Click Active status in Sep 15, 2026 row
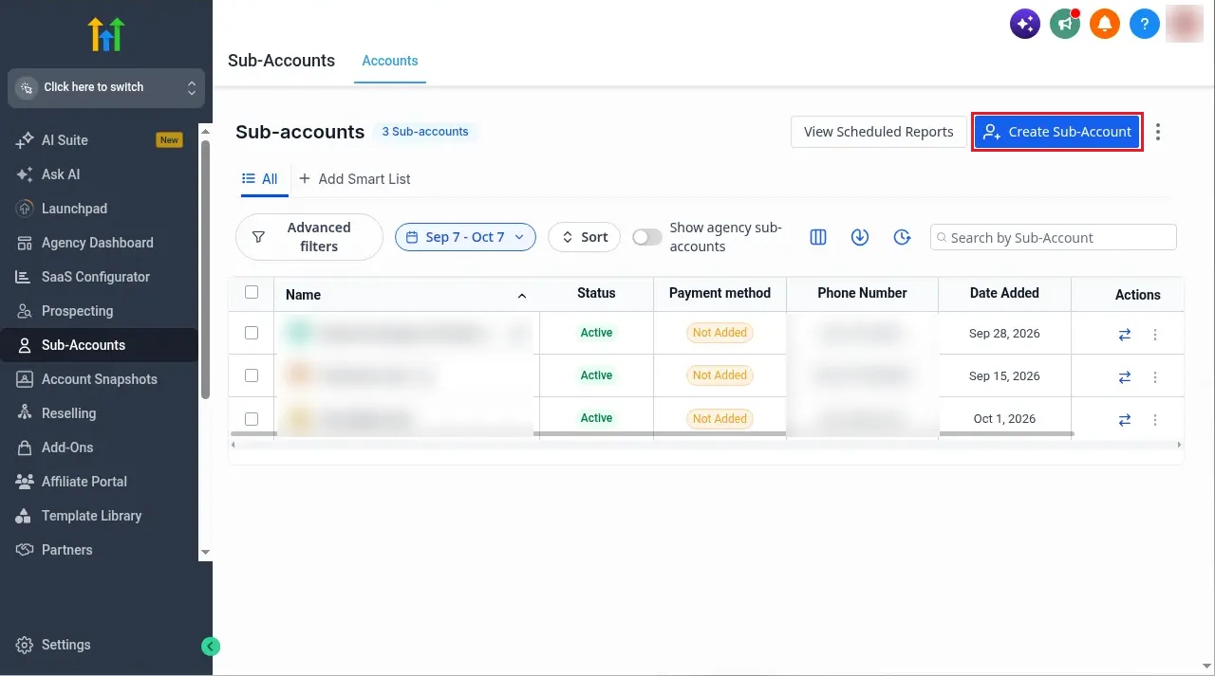Viewport: 1215px width, 676px height. 596,375
